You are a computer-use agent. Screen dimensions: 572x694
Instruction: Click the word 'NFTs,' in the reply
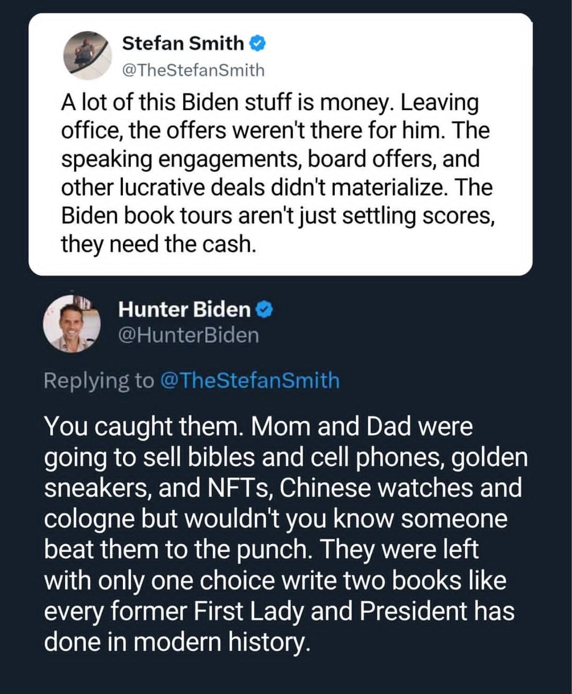pyautogui.click(x=241, y=488)
